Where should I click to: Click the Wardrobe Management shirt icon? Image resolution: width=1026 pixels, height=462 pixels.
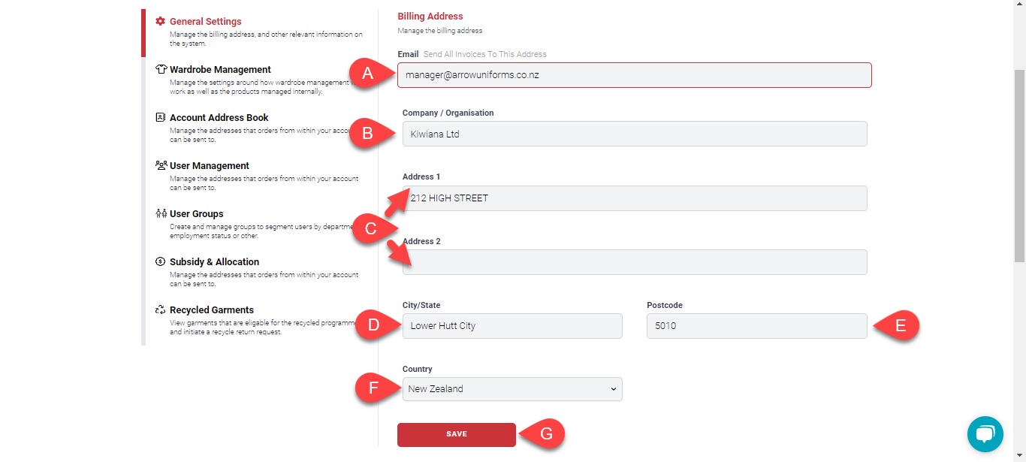point(160,70)
